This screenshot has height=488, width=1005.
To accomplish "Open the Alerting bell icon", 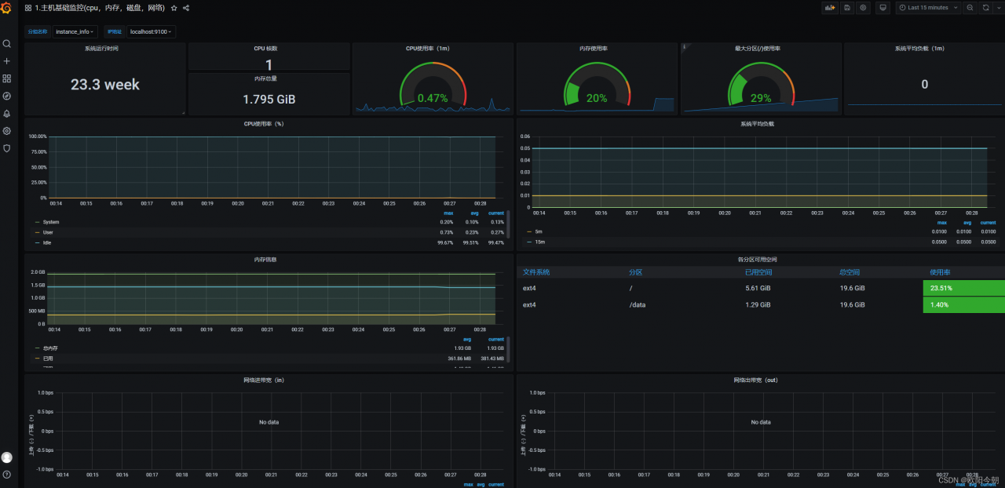I will pos(7,114).
